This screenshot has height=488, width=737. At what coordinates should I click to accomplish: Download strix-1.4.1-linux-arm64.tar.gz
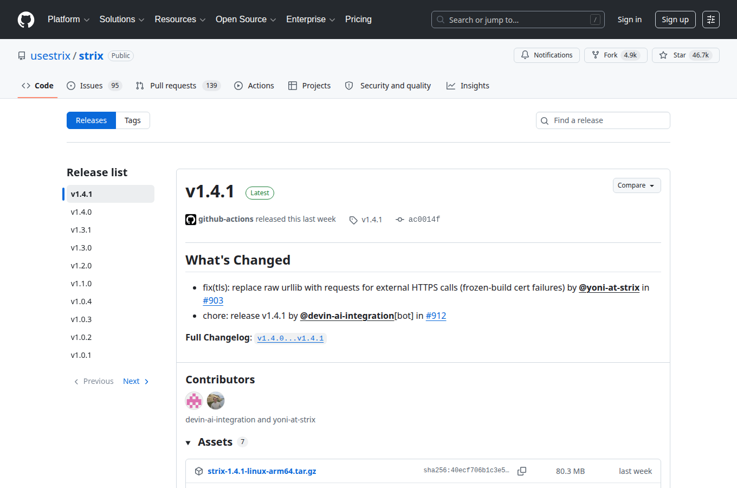pyautogui.click(x=262, y=471)
